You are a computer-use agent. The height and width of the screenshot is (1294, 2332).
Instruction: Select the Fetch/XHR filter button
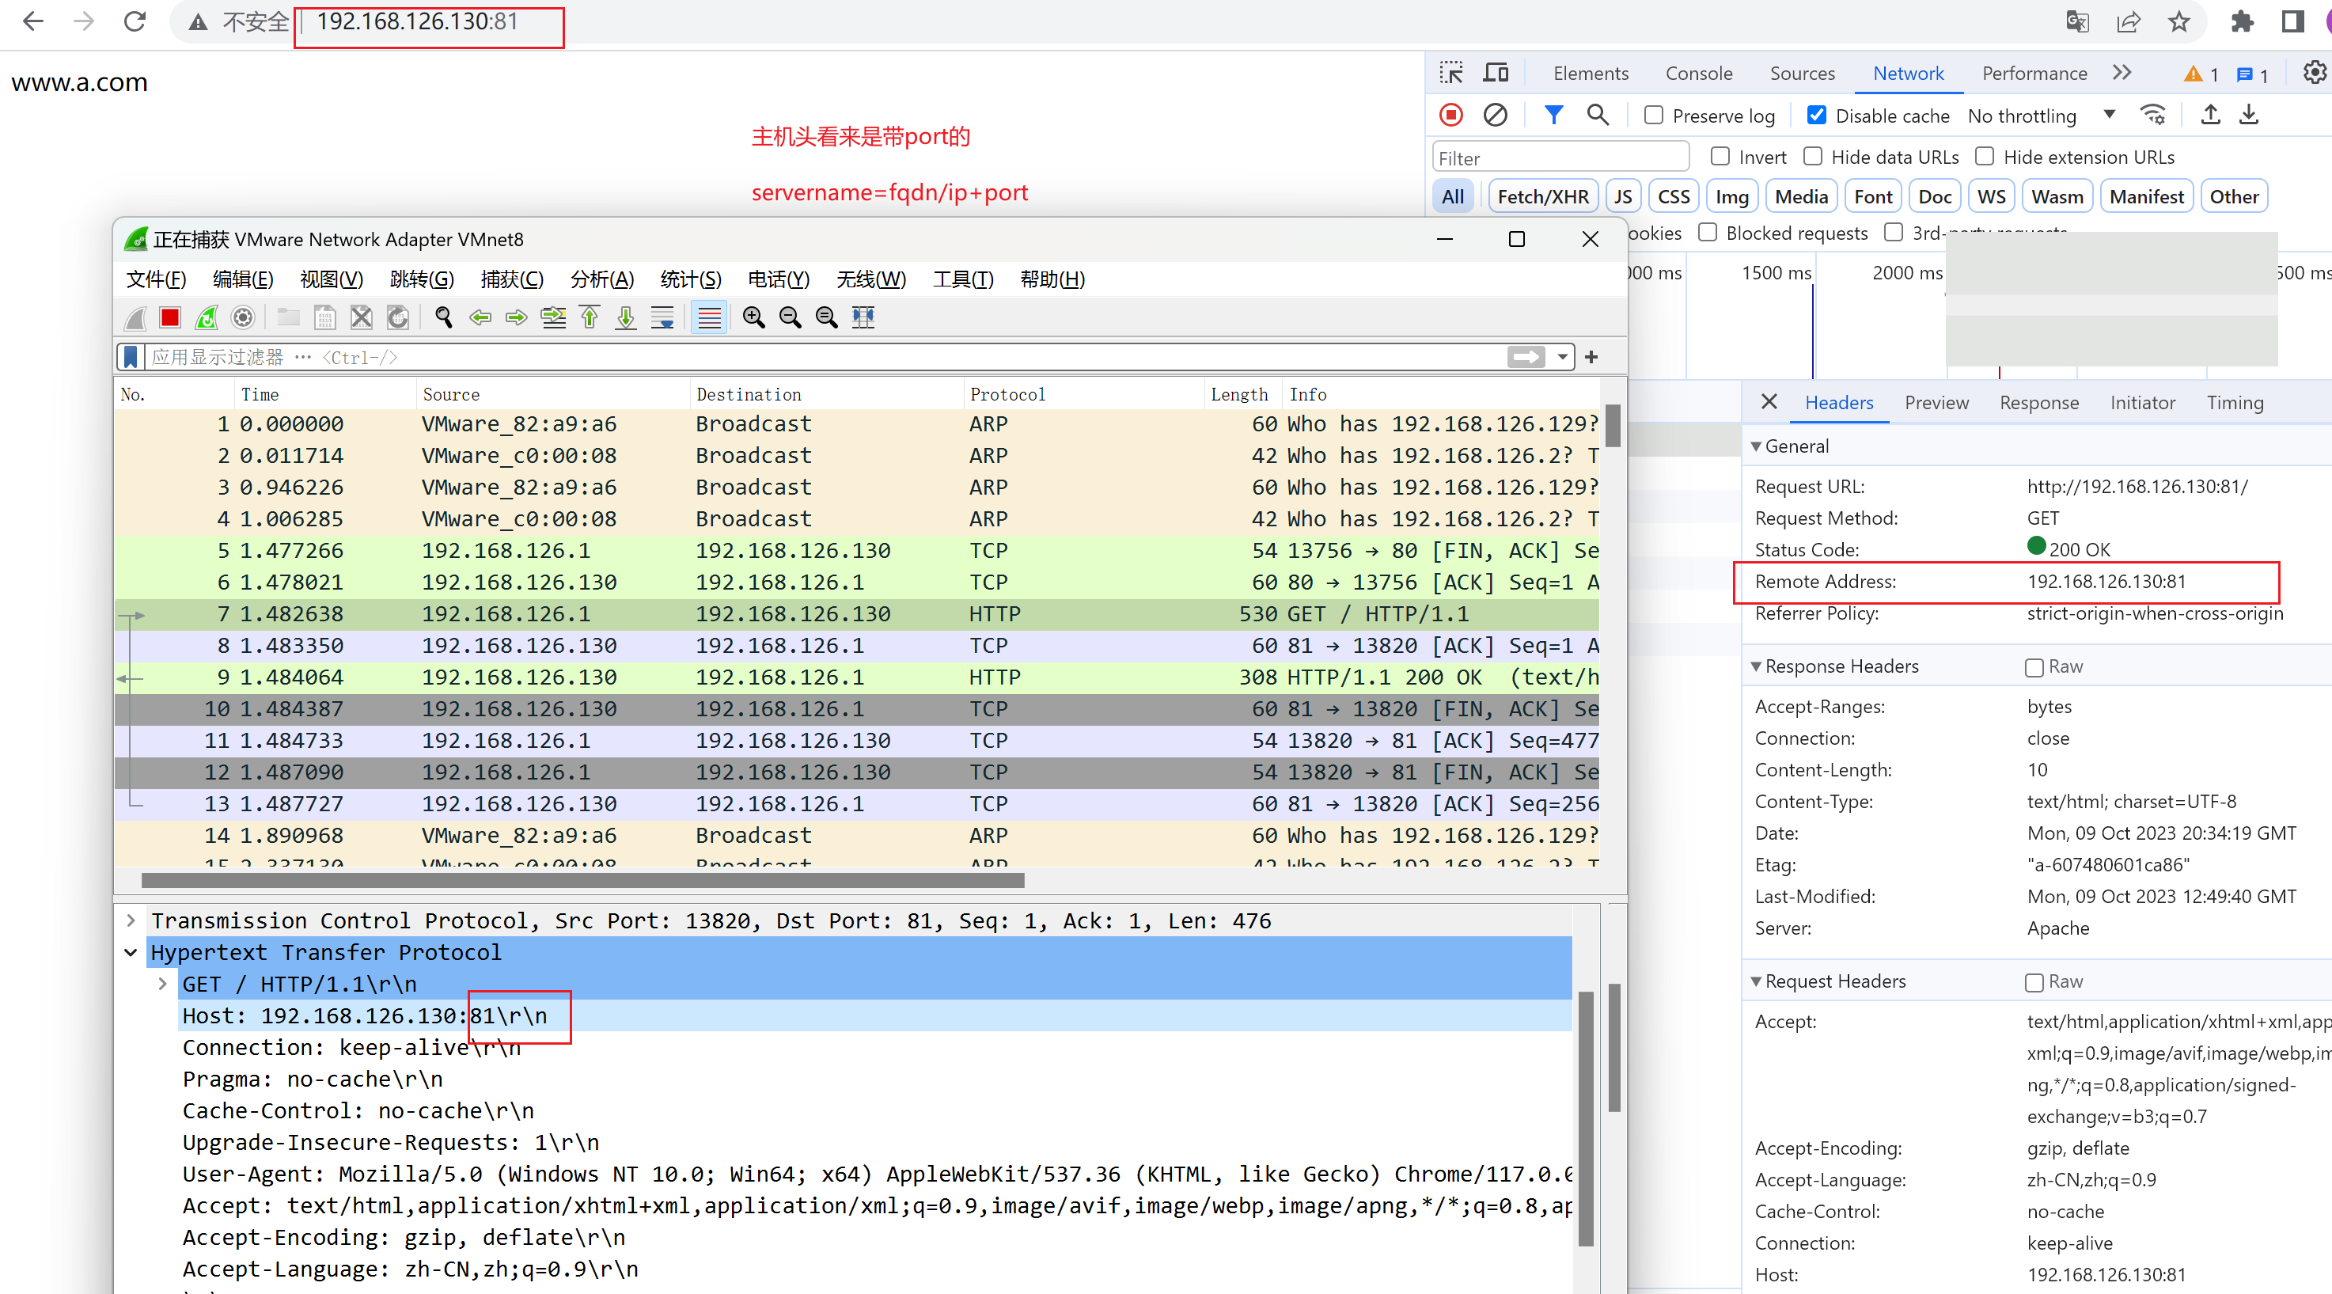click(1542, 196)
